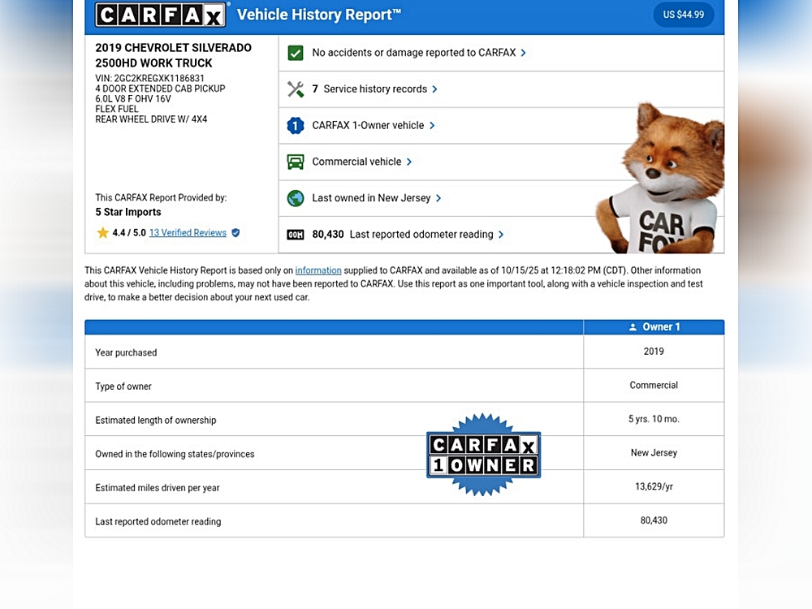
Task: Expand No accidents or damage reported arrow
Action: click(524, 53)
